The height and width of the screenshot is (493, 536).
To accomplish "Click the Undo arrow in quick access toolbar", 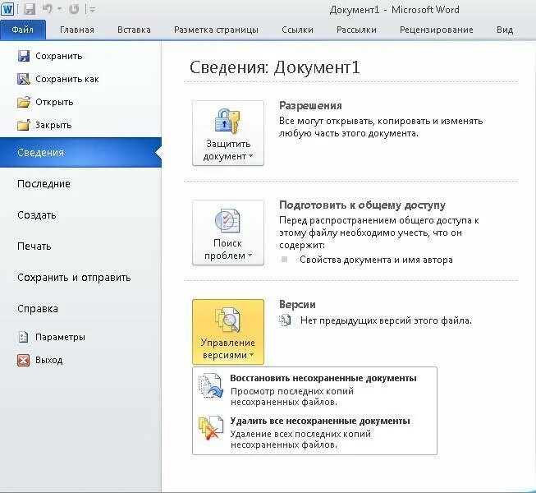I will click(x=47, y=9).
